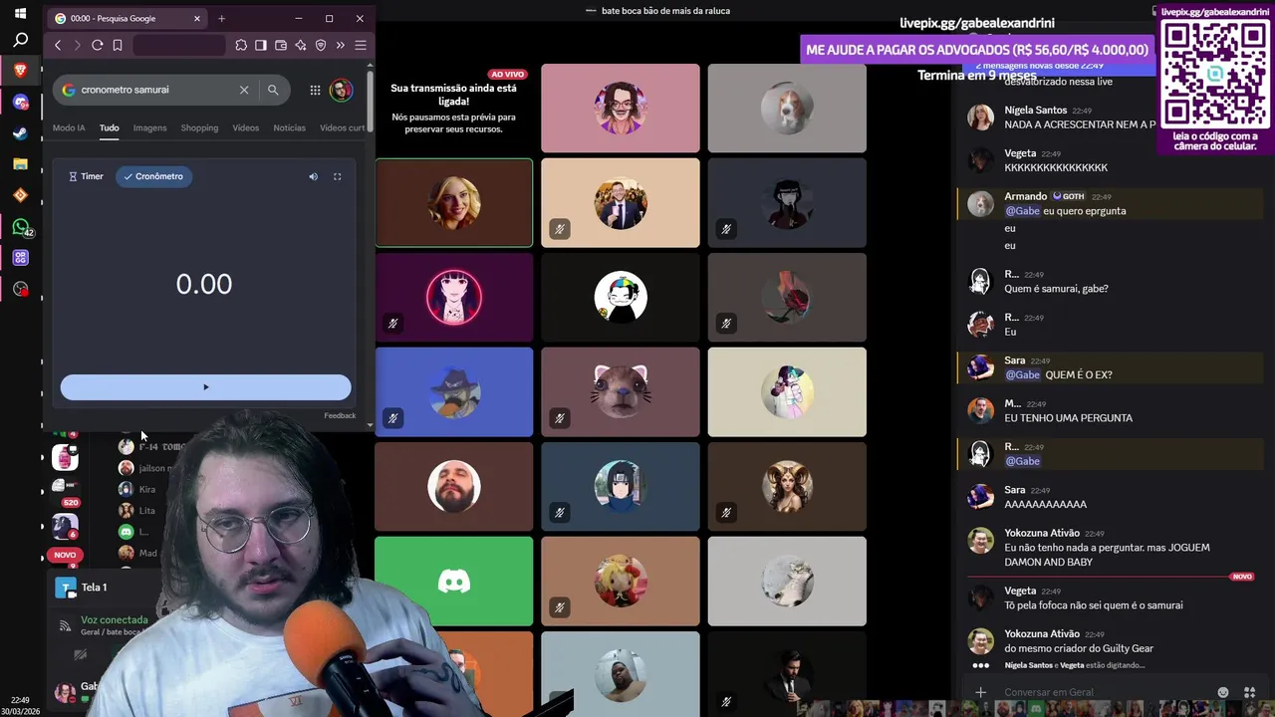Click the red NOVO pill in server list
The image size is (1275, 717).
click(65, 555)
